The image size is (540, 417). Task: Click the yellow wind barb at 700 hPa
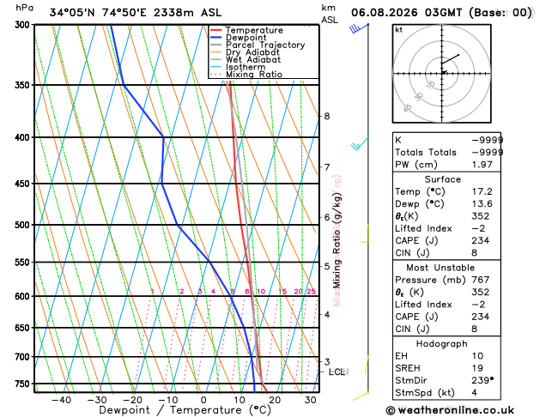point(367,365)
